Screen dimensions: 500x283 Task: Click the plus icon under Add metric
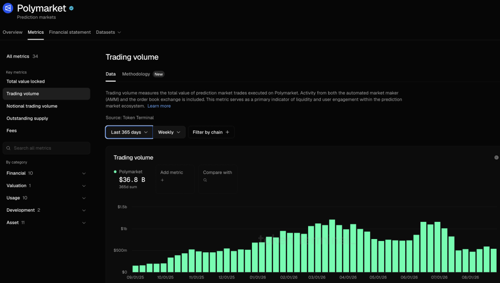tap(162, 180)
